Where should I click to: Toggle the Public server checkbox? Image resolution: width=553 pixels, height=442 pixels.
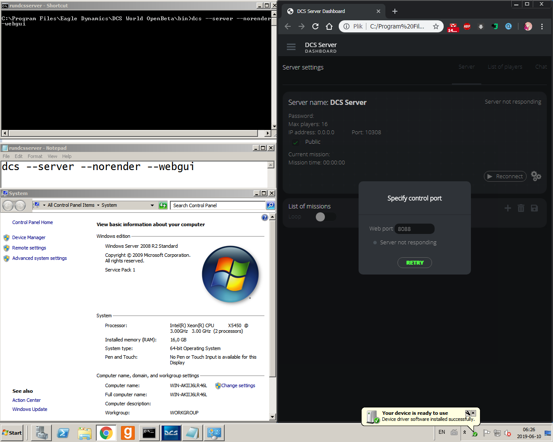pyautogui.click(x=296, y=142)
